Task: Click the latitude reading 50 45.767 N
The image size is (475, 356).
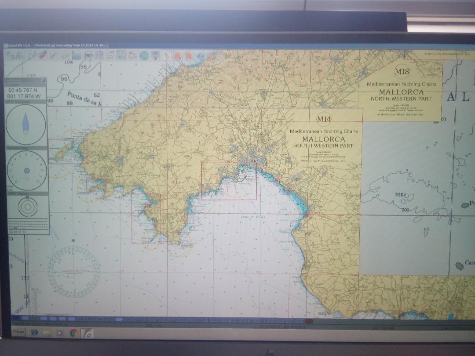Action: [x=23, y=90]
